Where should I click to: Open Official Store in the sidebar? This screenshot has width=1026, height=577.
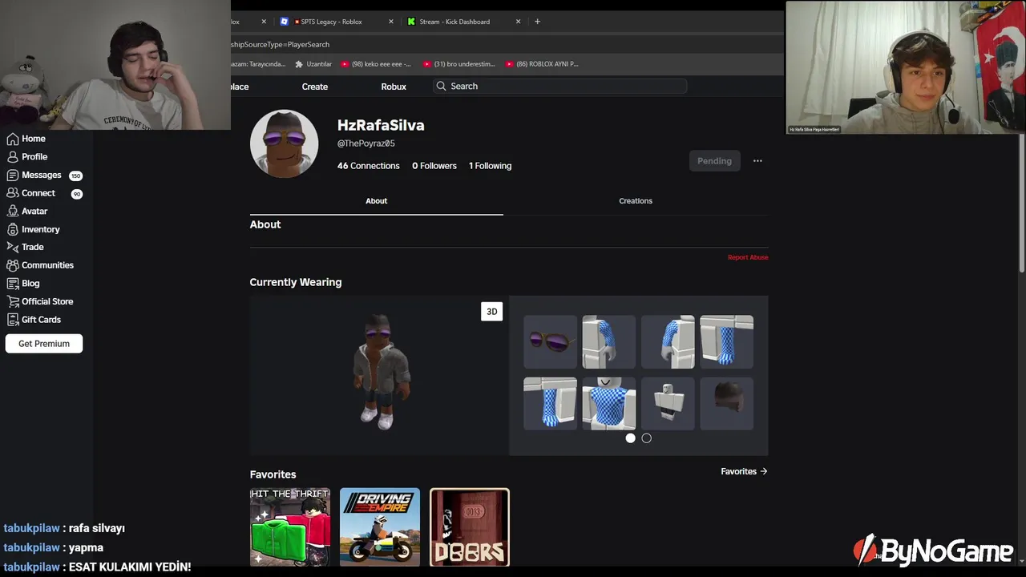pyautogui.click(x=40, y=301)
